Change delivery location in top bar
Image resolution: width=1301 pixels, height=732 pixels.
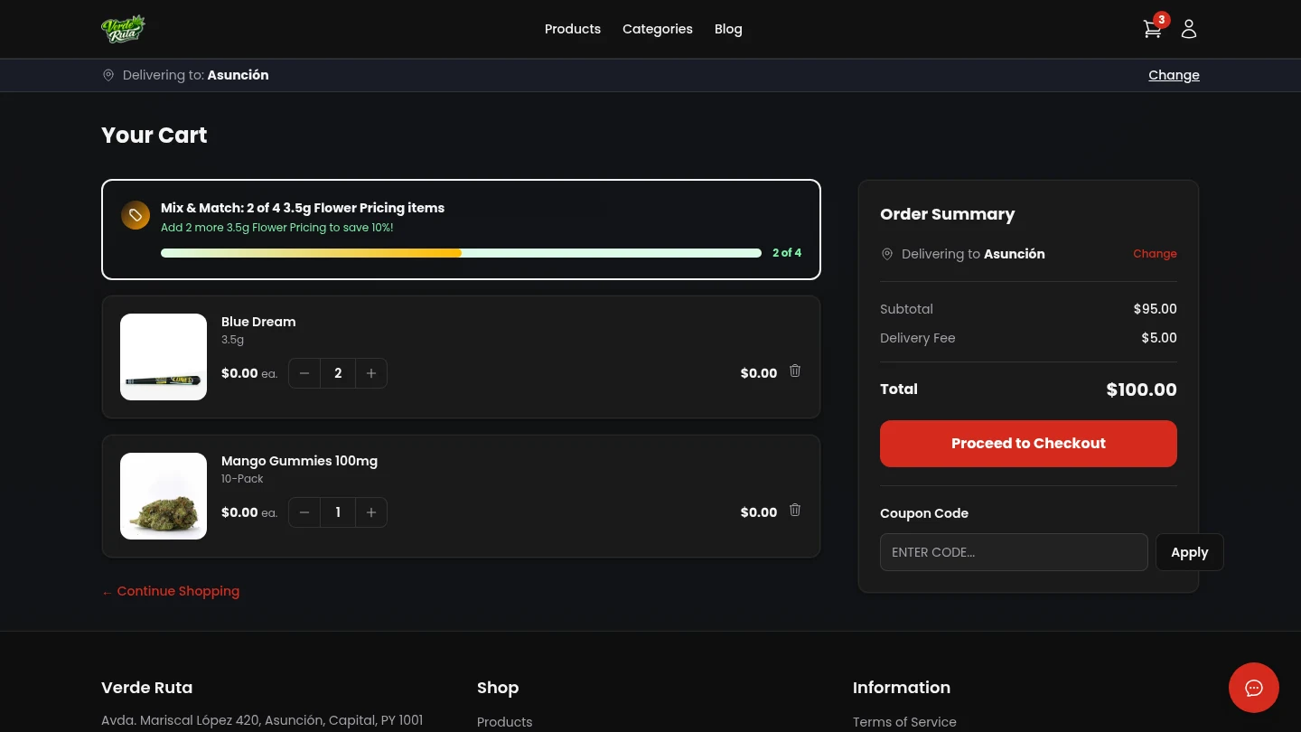click(x=1174, y=75)
